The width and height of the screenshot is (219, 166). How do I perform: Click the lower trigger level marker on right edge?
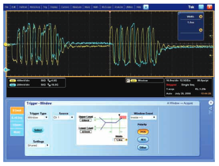(210, 55)
